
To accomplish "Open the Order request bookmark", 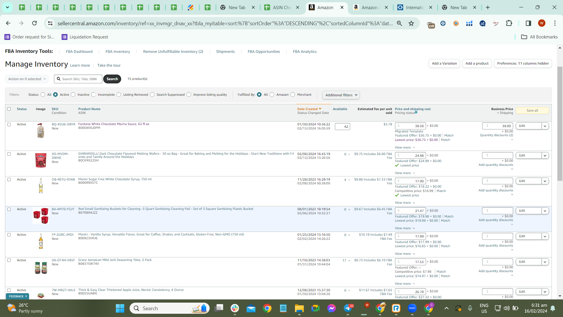I will (x=29, y=37).
